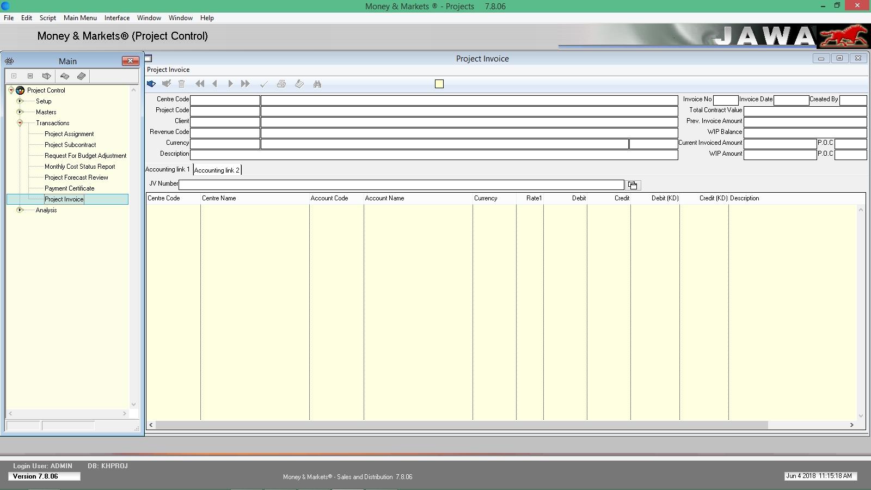Switch to Accounting link 1 tab
Image resolution: width=871 pixels, height=490 pixels.
click(168, 169)
